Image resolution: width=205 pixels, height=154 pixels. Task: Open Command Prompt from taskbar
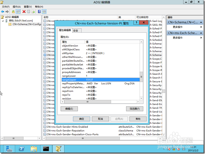46,149
